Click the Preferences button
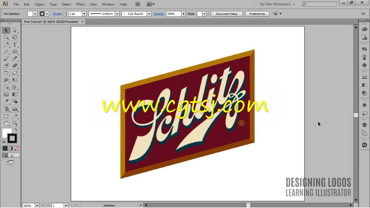Viewport: 370px width, 208px height. [257, 14]
